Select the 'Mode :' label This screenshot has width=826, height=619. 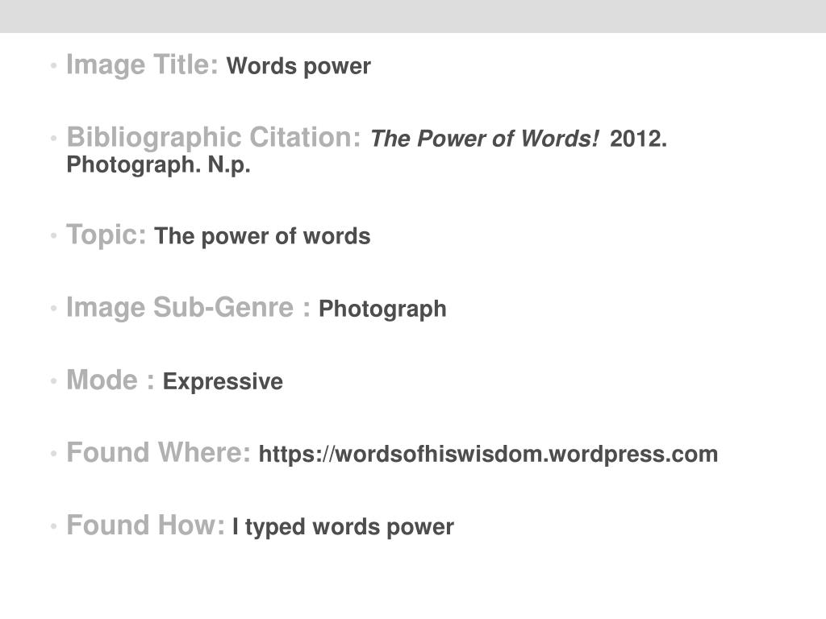pyautogui.click(x=110, y=380)
